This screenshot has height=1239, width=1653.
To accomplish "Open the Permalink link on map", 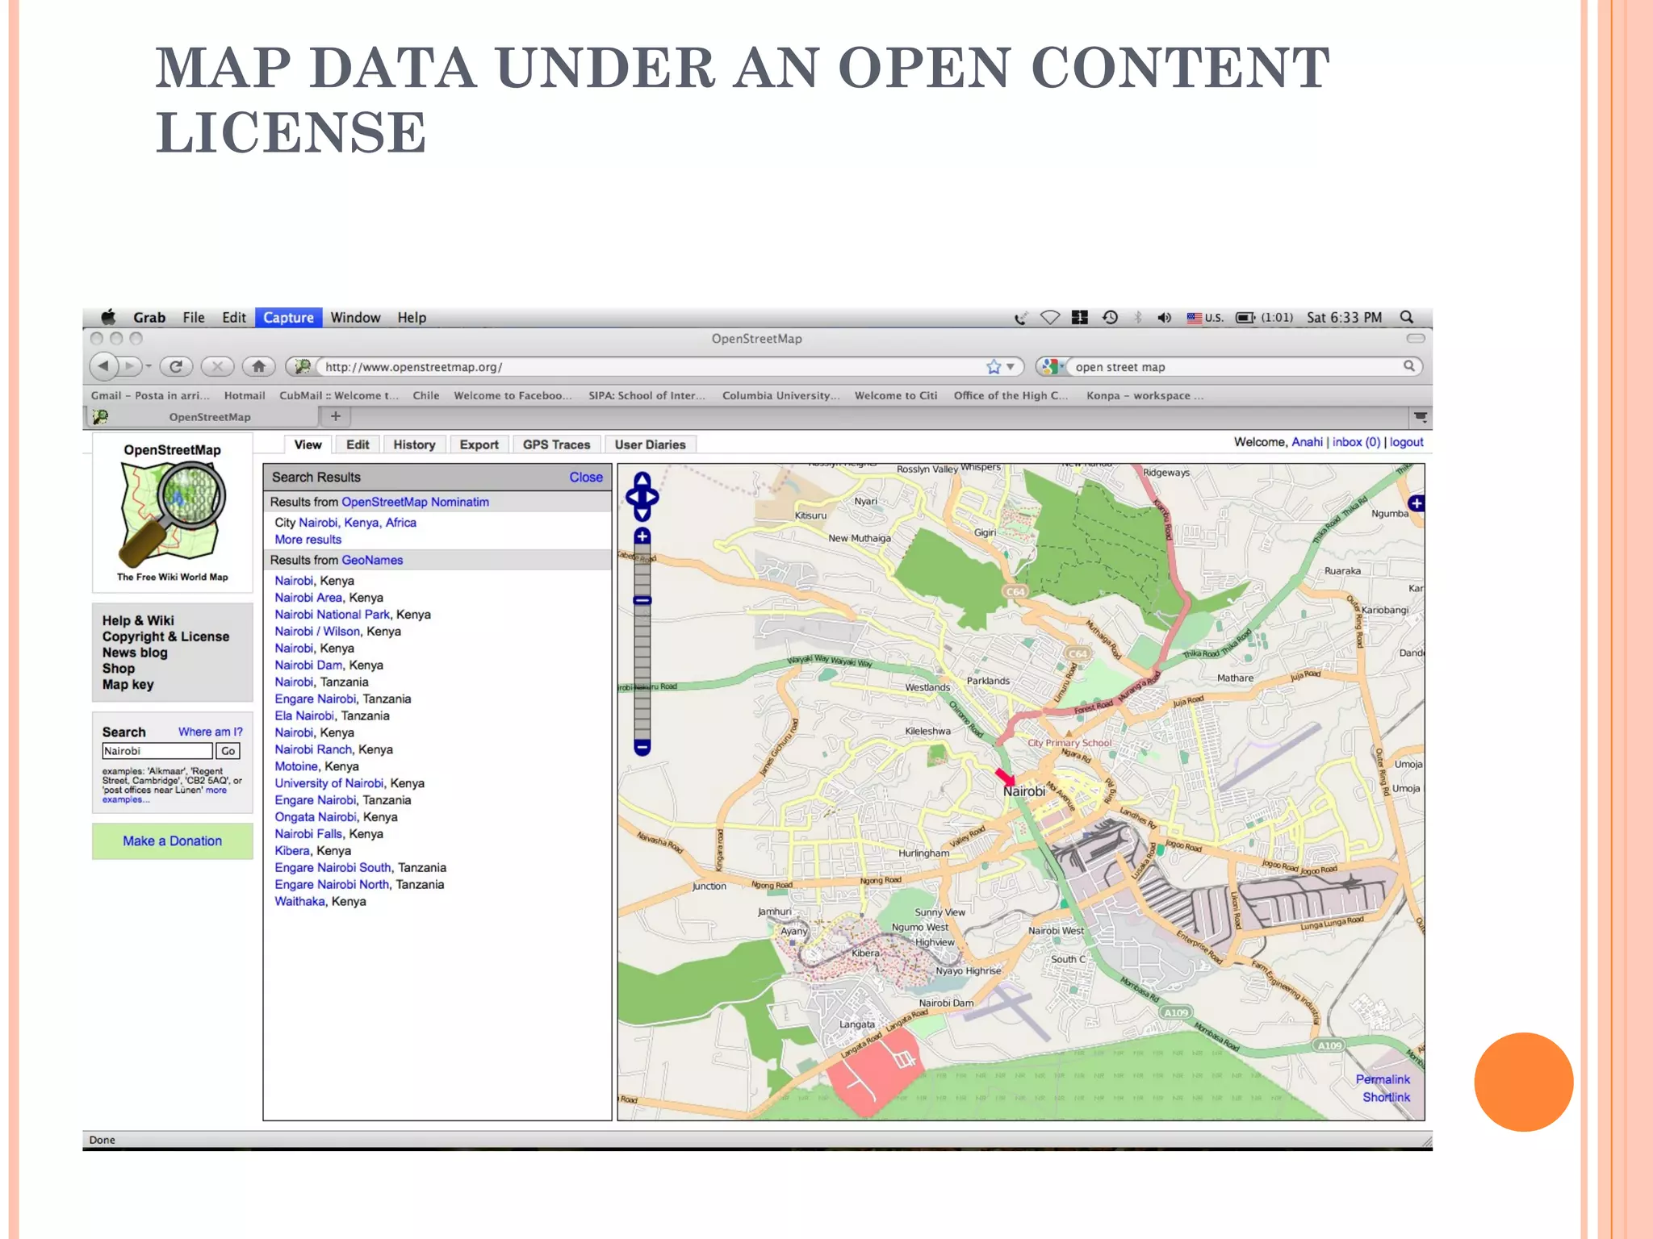I will [1383, 1079].
